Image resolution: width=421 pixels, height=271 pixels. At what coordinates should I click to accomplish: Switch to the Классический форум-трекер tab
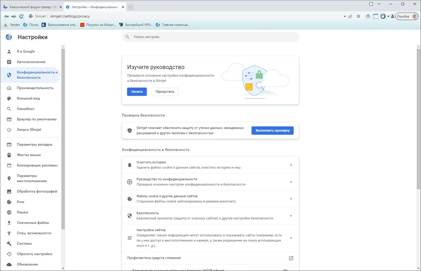click(33, 7)
